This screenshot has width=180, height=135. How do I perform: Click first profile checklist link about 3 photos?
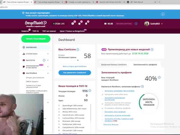120,91
